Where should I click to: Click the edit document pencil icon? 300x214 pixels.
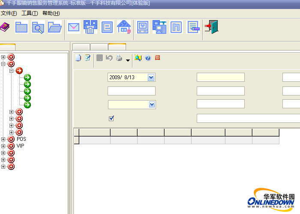(87, 57)
